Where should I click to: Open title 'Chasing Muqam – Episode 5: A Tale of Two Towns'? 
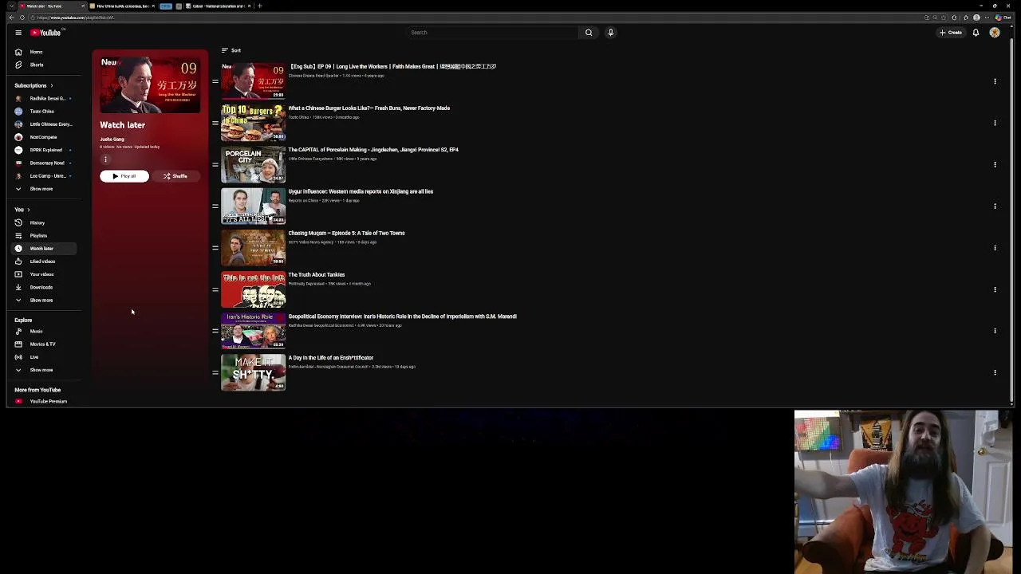[346, 233]
